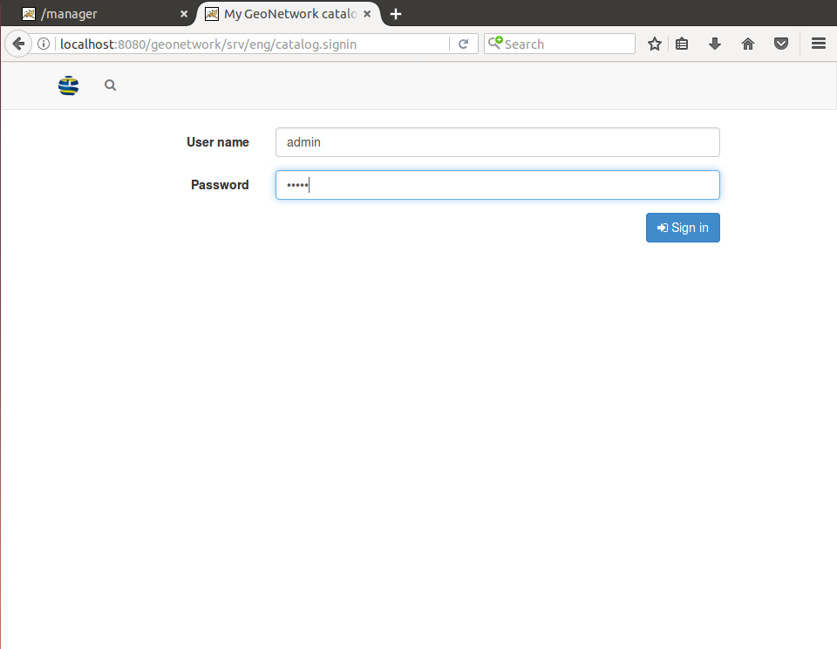Viewport: 837px width, 649px height.
Task: Focus the User name field
Action: pos(497,142)
